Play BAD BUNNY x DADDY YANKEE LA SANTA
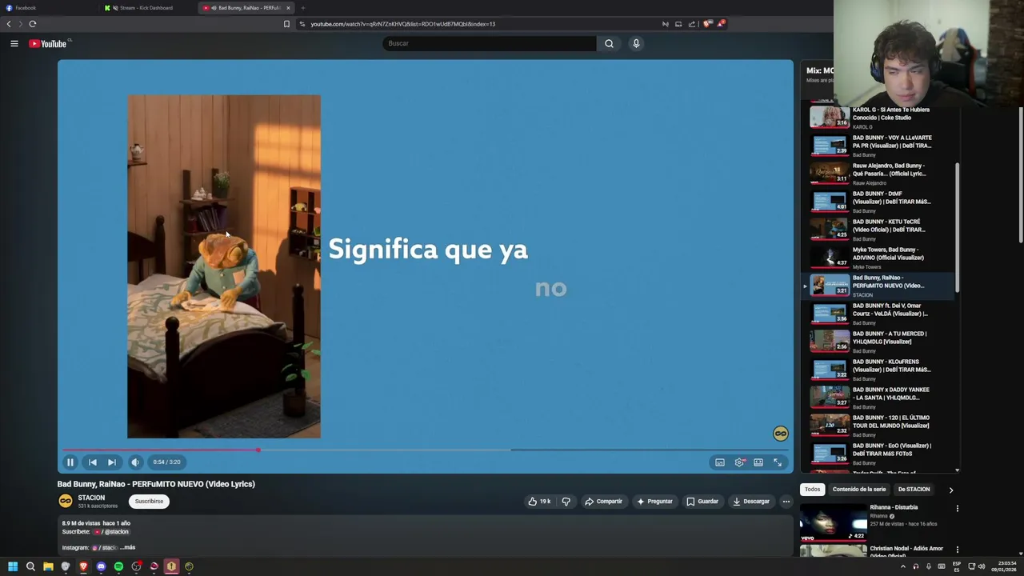 click(880, 398)
